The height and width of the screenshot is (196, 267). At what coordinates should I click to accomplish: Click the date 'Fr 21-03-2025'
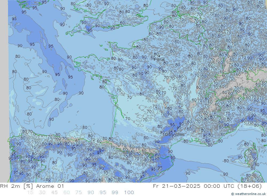[176, 186]
